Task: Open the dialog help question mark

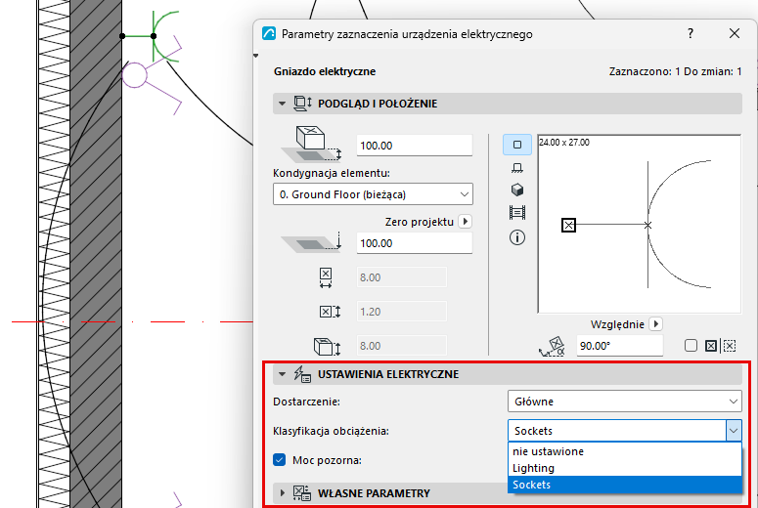Action: point(691,33)
